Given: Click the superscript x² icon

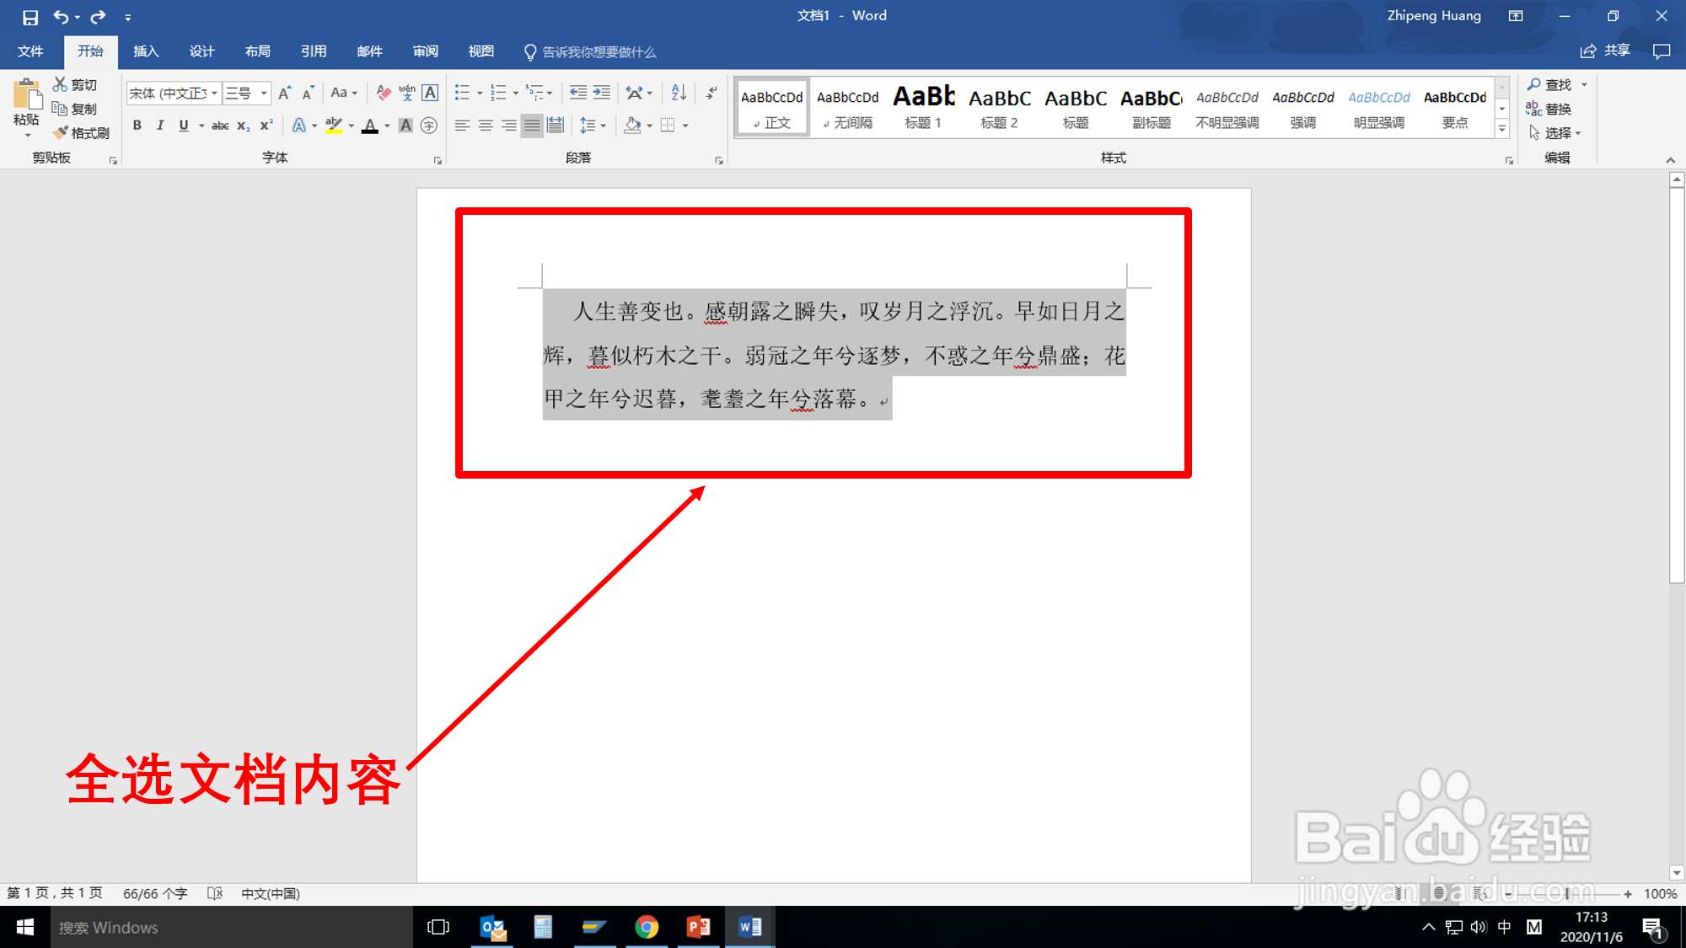Looking at the screenshot, I should [266, 126].
